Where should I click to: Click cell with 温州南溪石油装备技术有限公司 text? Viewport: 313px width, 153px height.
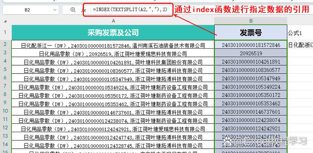click(x=113, y=45)
